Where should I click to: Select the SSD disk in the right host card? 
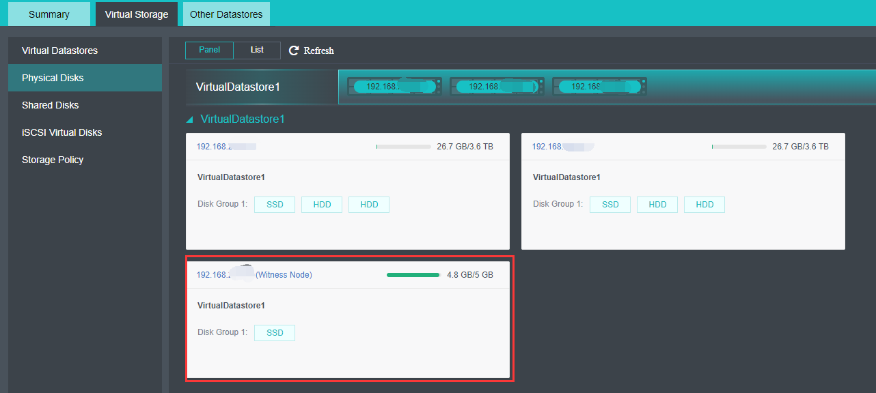pyautogui.click(x=610, y=204)
